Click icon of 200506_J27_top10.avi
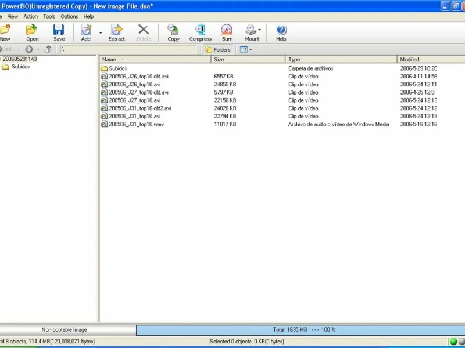Viewport: 465px width, 348px height. [x=104, y=100]
